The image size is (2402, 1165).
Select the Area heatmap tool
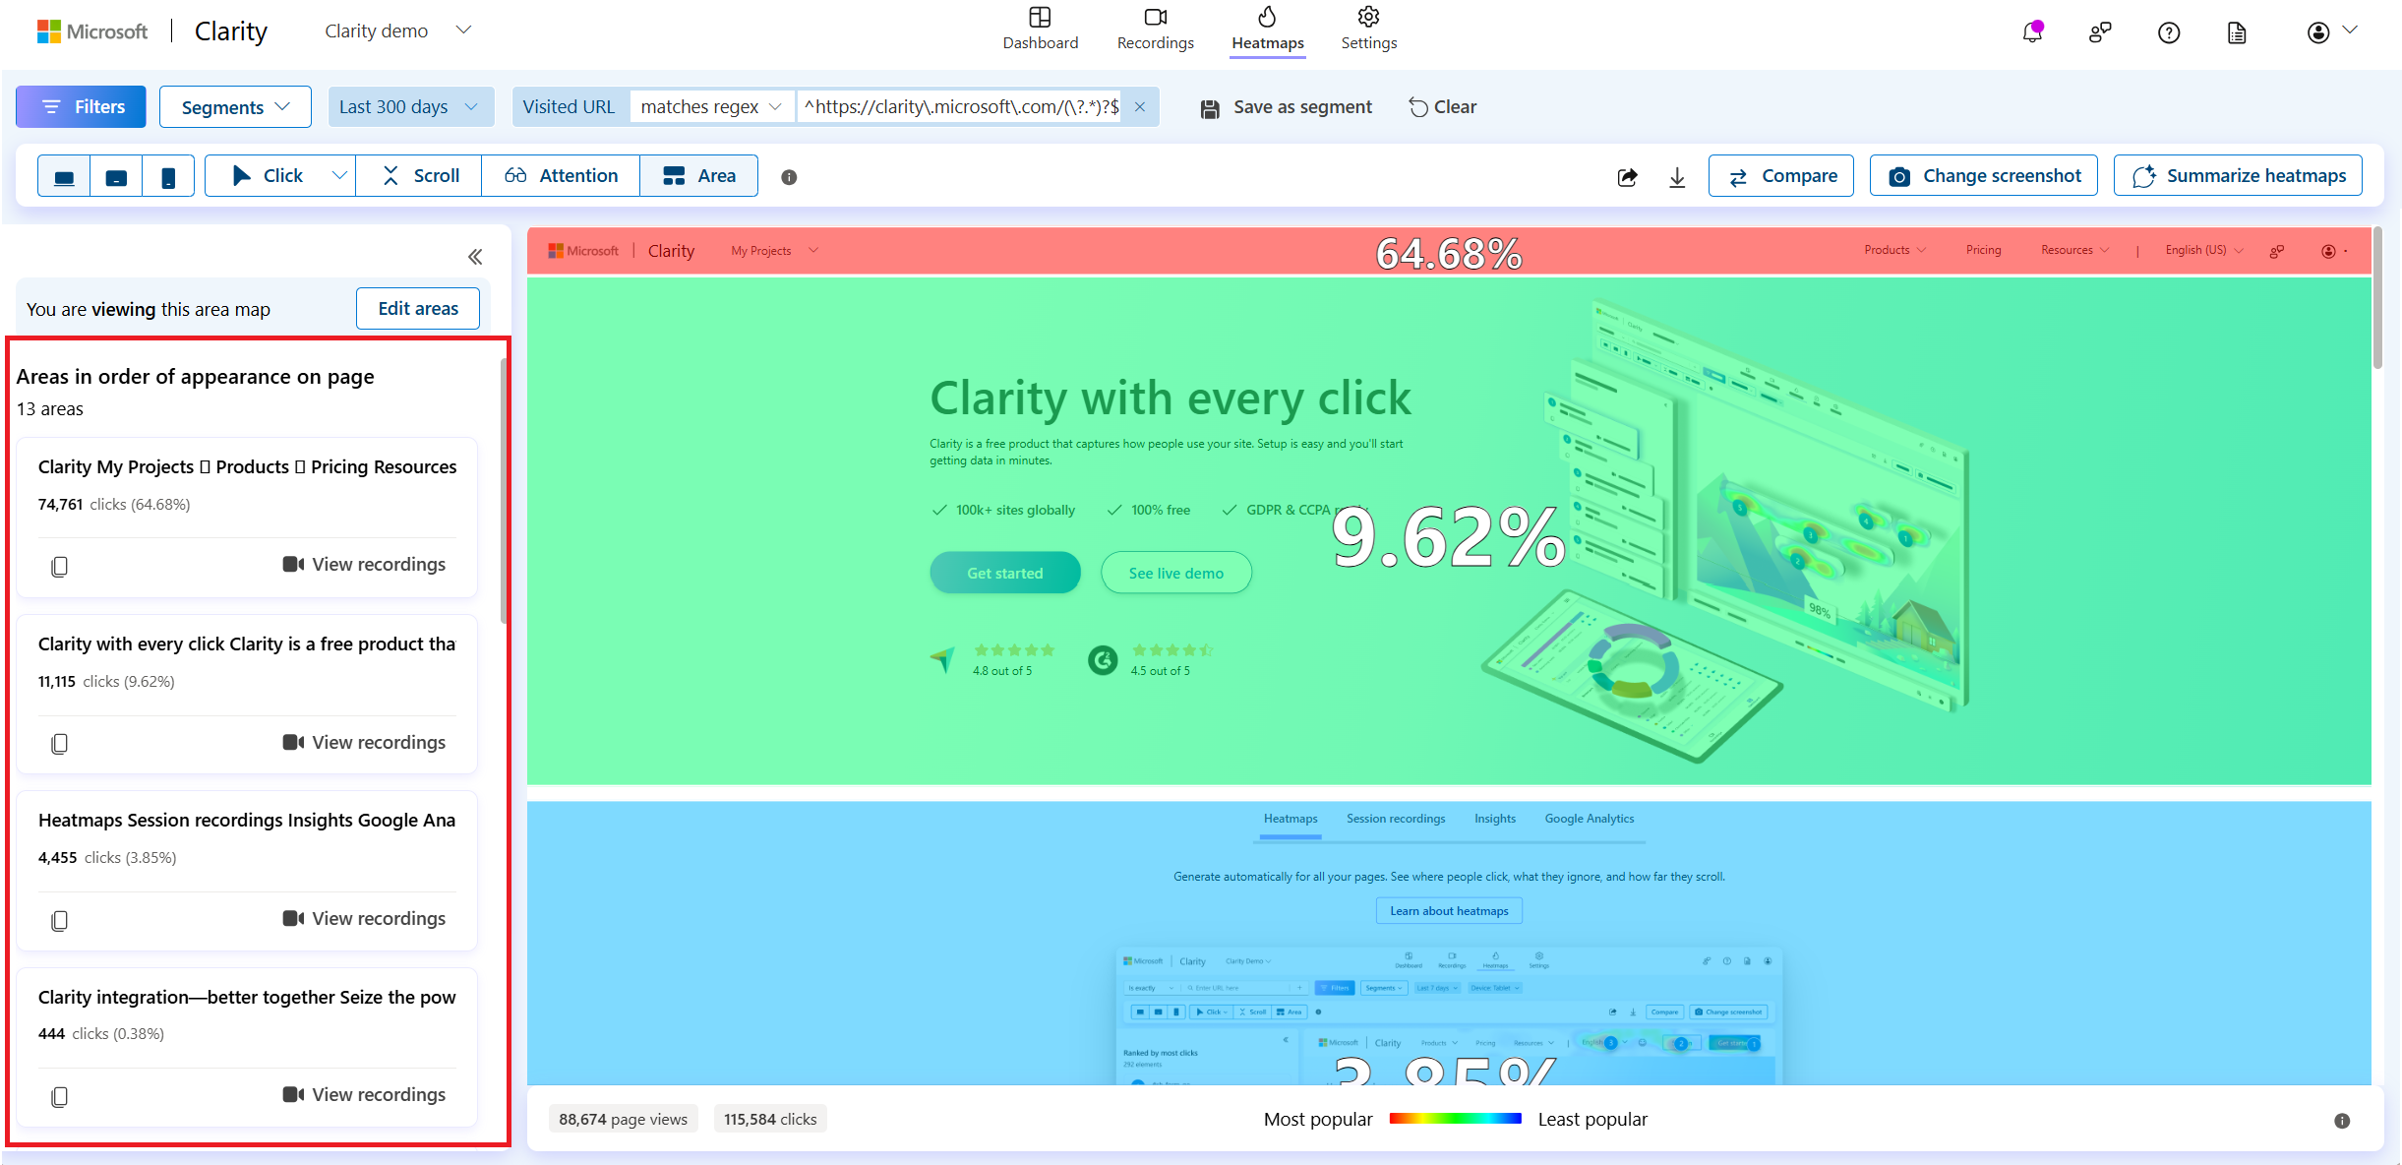point(698,175)
